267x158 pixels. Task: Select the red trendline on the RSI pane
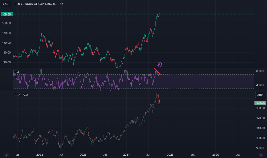tap(157, 71)
